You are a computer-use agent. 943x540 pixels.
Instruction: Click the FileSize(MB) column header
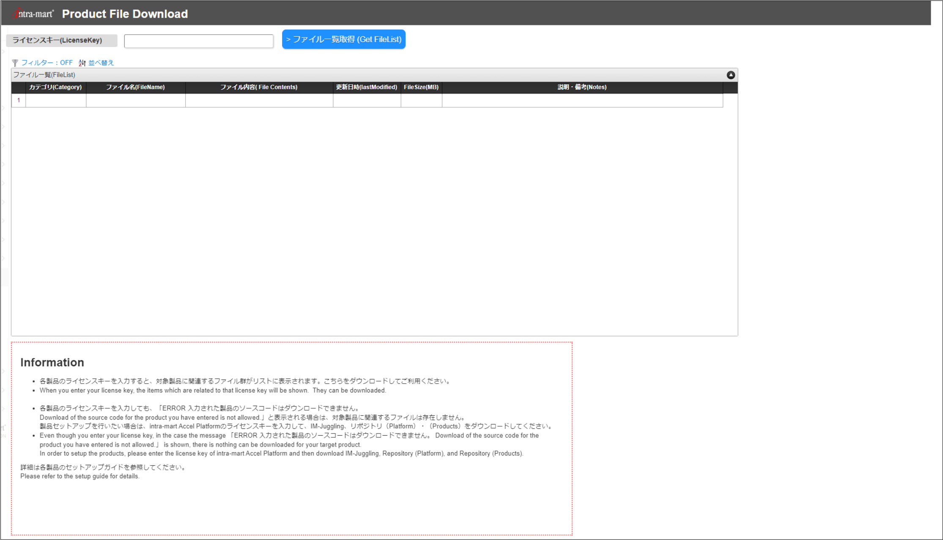pos(421,87)
